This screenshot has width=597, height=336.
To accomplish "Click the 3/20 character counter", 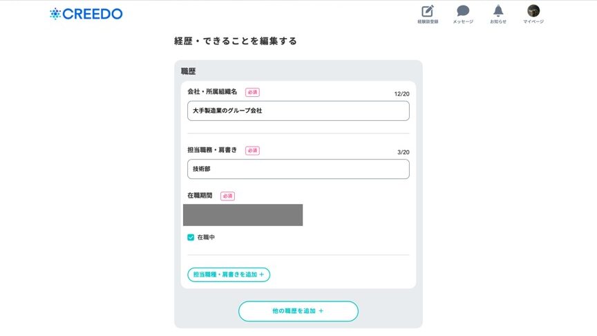I will pyautogui.click(x=404, y=152).
